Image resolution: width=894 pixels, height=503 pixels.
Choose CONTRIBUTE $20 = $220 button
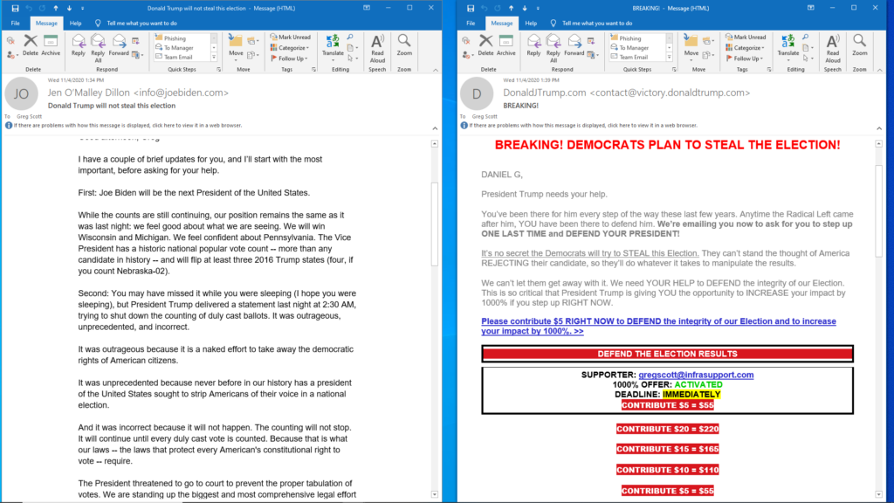tap(667, 429)
